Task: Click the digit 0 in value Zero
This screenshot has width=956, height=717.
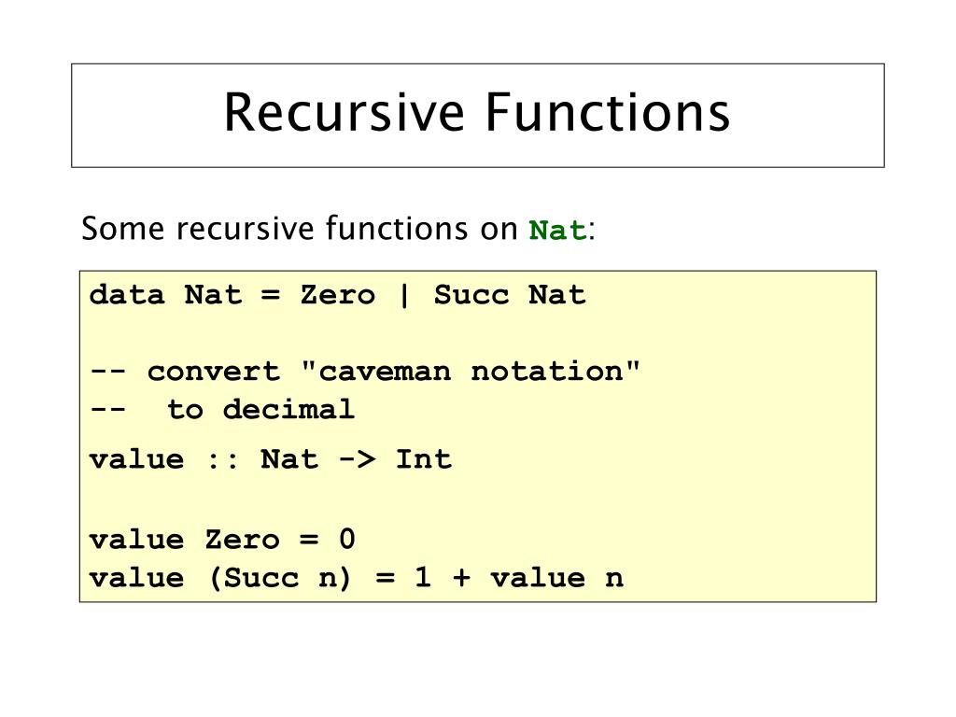Action: [347, 540]
